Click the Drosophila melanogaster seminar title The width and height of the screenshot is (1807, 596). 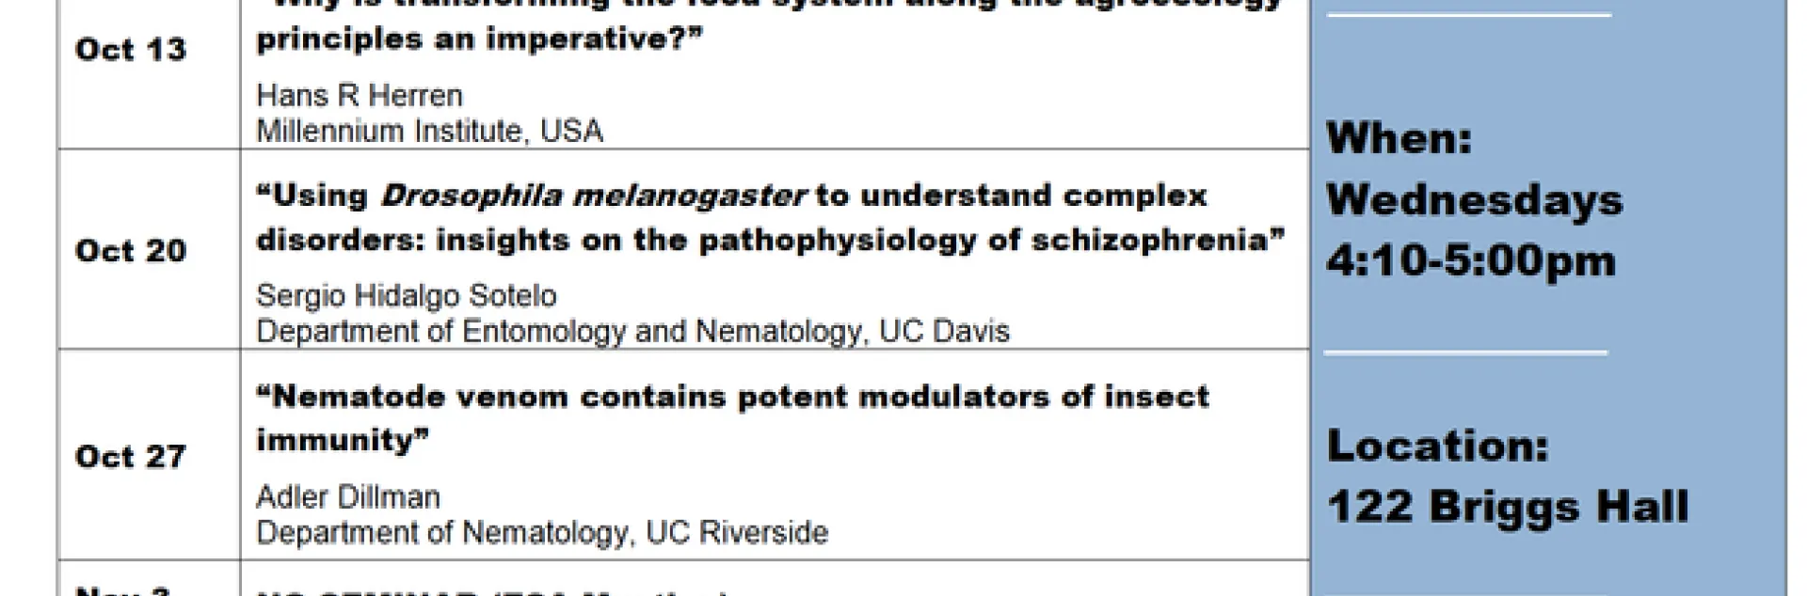pyautogui.click(x=731, y=196)
